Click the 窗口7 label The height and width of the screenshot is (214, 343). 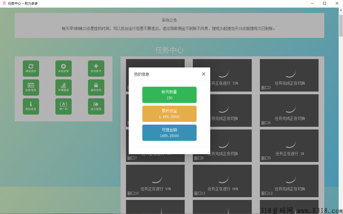tap(132, 158)
